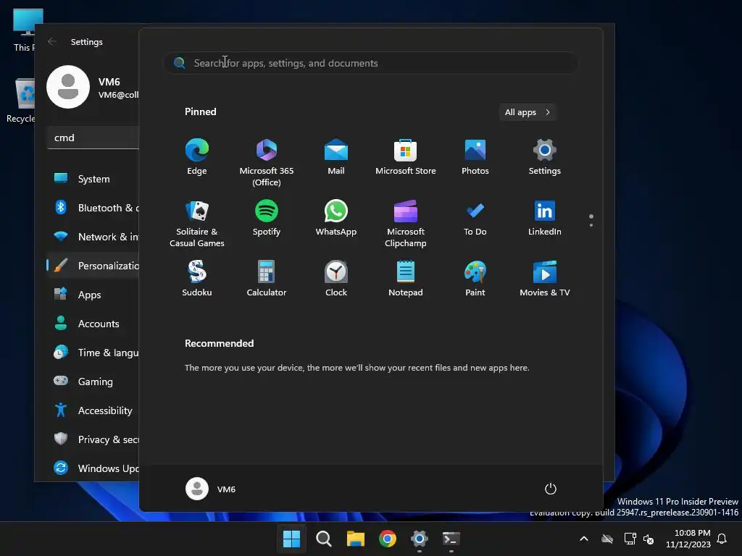
Task: Open Paint app
Action: pyautogui.click(x=475, y=279)
